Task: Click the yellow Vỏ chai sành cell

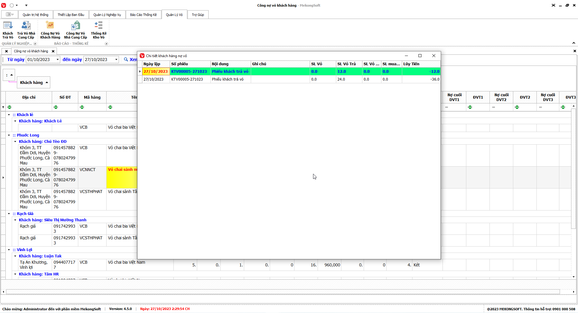Action: point(122,177)
